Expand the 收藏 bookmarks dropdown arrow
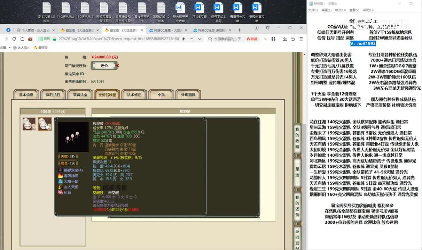422x250 pixels. click(9, 48)
